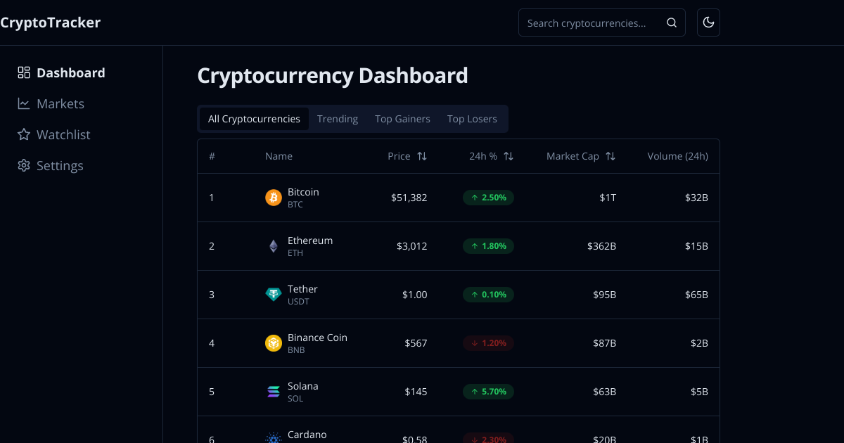Toggle Price column sort order
This screenshot has height=443, width=844.
pyautogui.click(x=423, y=156)
